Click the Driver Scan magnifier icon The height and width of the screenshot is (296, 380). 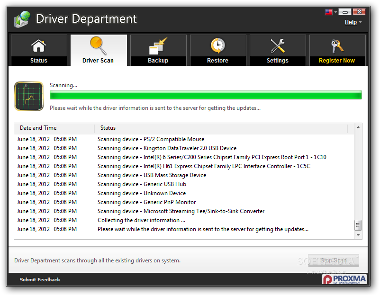tap(98, 45)
